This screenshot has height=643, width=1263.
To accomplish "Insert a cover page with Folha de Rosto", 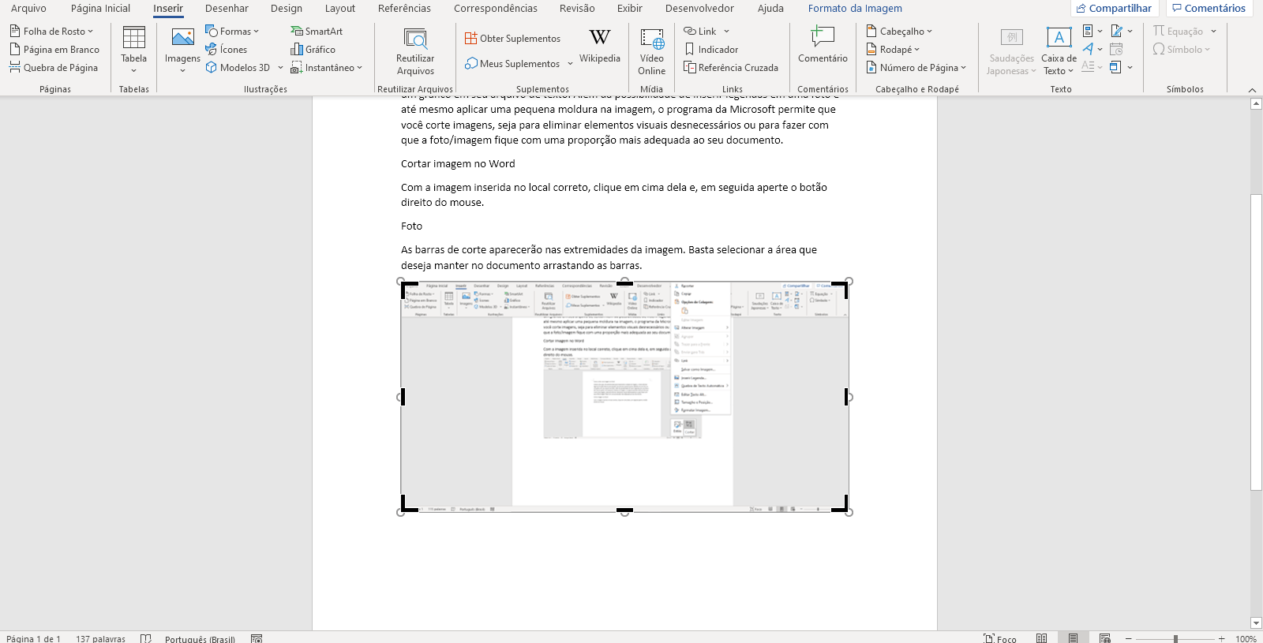I will 51,32.
